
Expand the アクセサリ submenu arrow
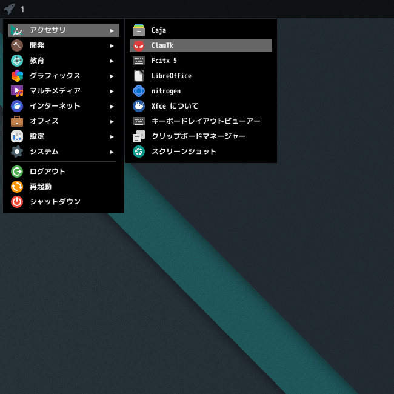[112, 31]
